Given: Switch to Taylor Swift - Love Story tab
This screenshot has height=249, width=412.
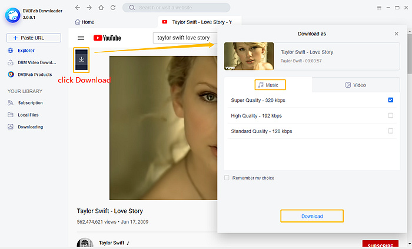Looking at the screenshot, I should (x=200, y=22).
